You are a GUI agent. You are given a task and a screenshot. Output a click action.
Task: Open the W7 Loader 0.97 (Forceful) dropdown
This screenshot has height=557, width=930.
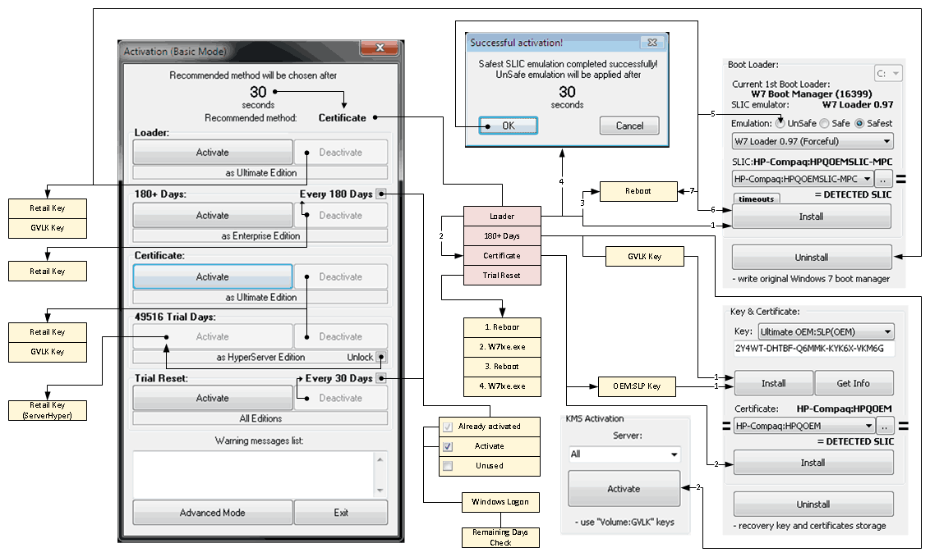click(x=812, y=141)
